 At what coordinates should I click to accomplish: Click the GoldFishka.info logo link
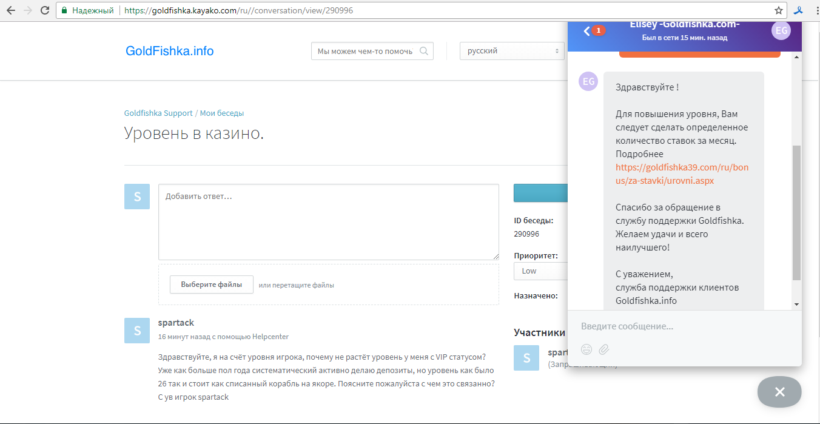[x=170, y=51]
